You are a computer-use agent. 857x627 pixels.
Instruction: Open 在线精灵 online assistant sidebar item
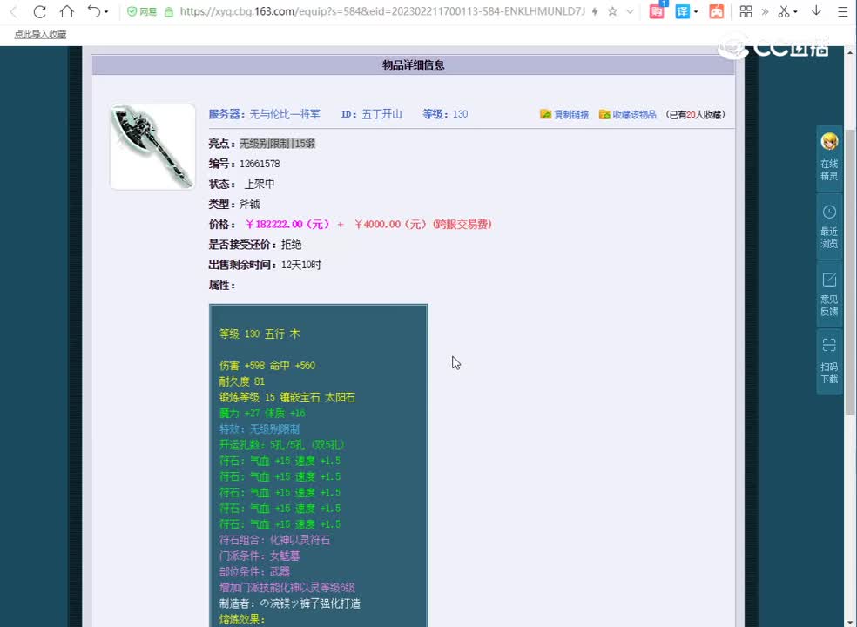(829, 158)
